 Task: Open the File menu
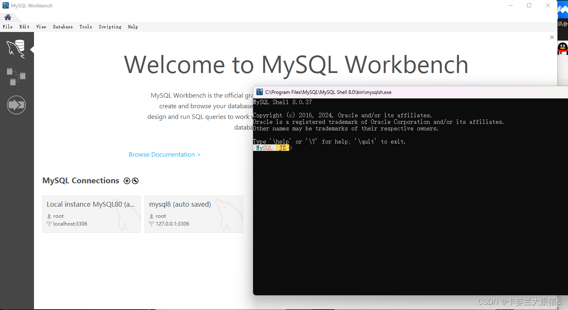point(8,27)
